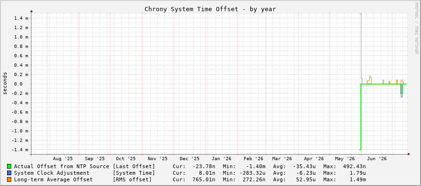Click the green -1.40m drop line

[x=360, y=117]
